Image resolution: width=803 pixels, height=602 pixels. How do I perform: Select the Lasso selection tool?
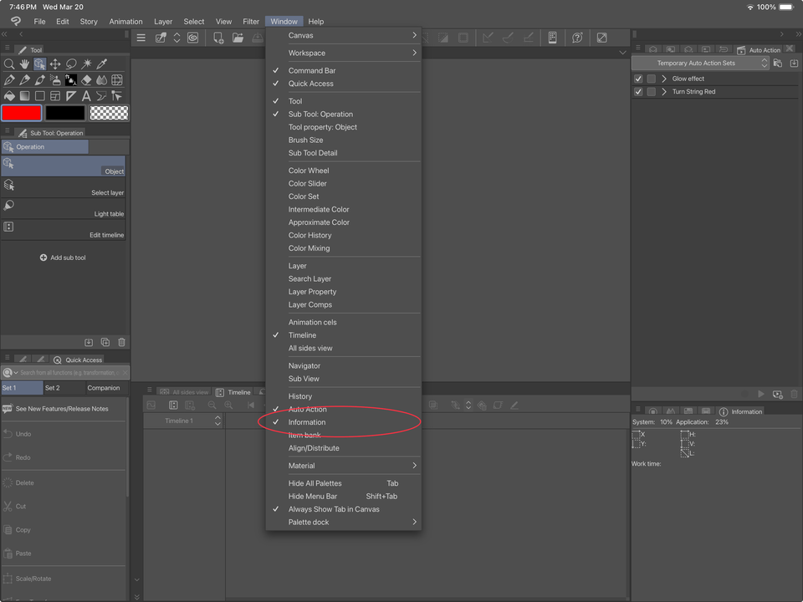(x=70, y=64)
